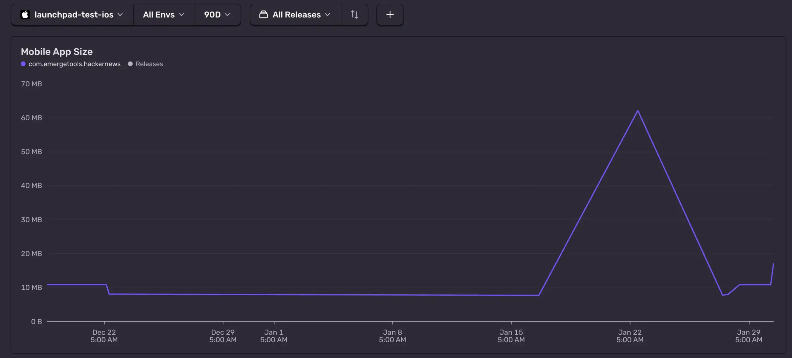
Task: Click the 70 MB y-axis label
Action: [x=31, y=84]
